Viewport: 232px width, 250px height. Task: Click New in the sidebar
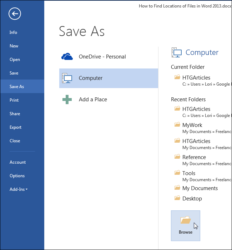coord(14,46)
